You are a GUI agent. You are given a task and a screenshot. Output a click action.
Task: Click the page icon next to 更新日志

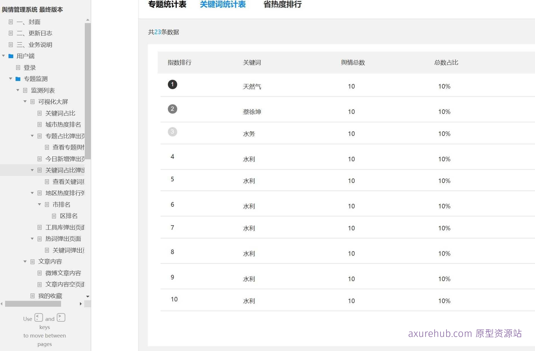point(11,33)
